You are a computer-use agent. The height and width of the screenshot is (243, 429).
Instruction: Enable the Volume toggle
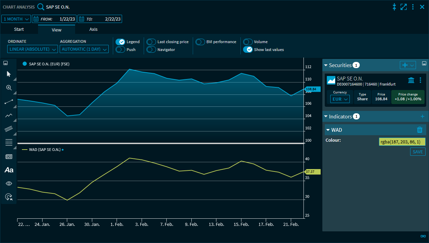(x=248, y=42)
